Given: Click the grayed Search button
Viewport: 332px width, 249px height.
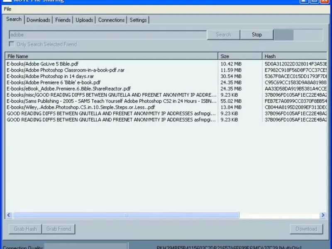Looking at the screenshot, I should coord(223,35).
